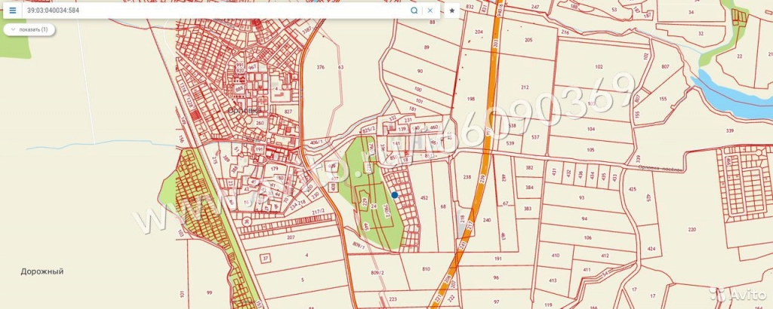Click the Орловка settlement label

(x=244, y=110)
